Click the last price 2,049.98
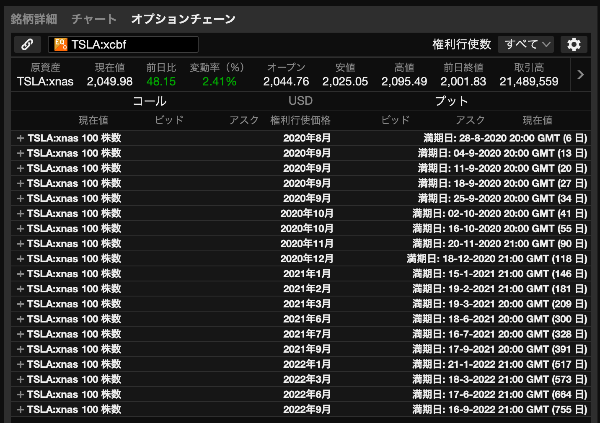Viewport: 600px width, 423px height. 110,82
